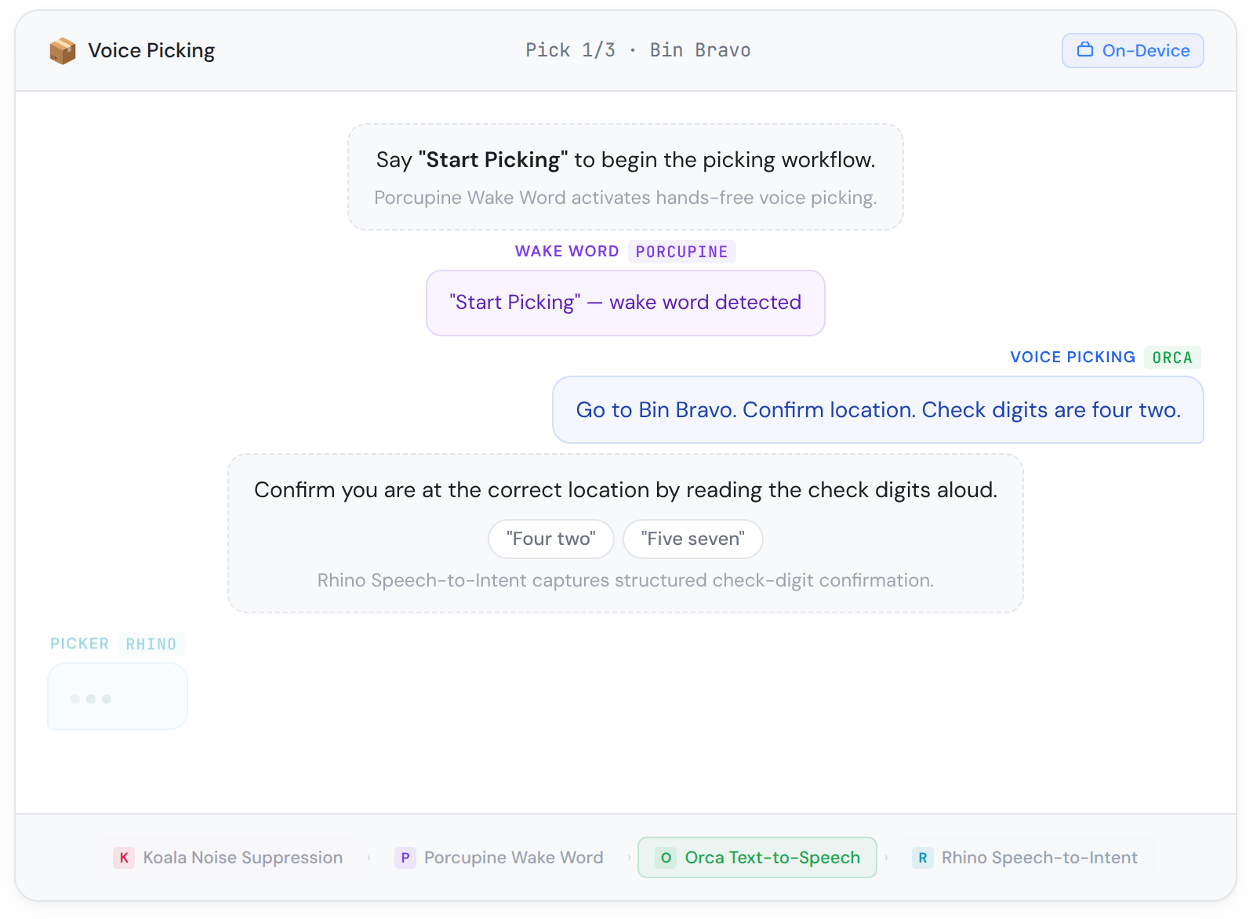
Task: Choose the "Four two" response chip
Action: click(550, 539)
